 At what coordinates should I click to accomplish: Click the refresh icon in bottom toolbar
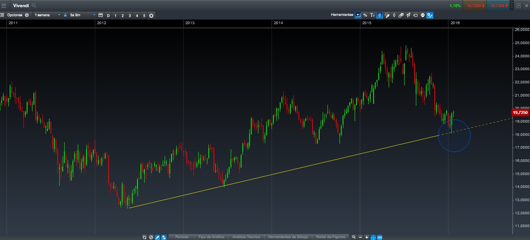[144, 237]
